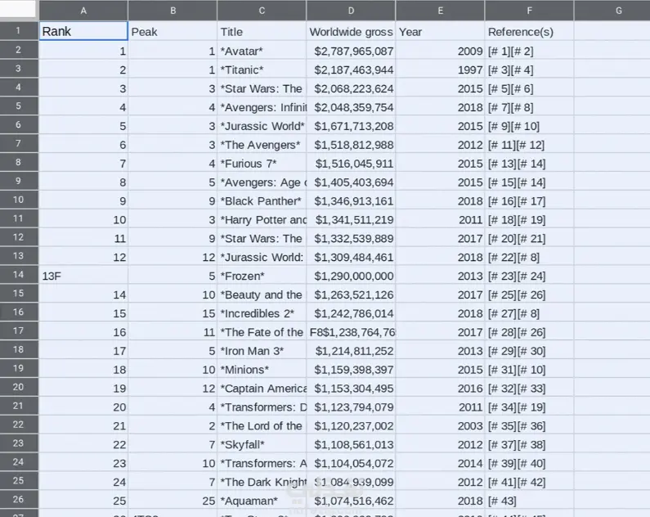This screenshot has width=650, height=517.
Task: Select column D header
Action: (x=351, y=11)
